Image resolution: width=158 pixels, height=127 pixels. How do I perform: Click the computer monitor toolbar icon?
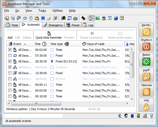click(x=104, y=18)
